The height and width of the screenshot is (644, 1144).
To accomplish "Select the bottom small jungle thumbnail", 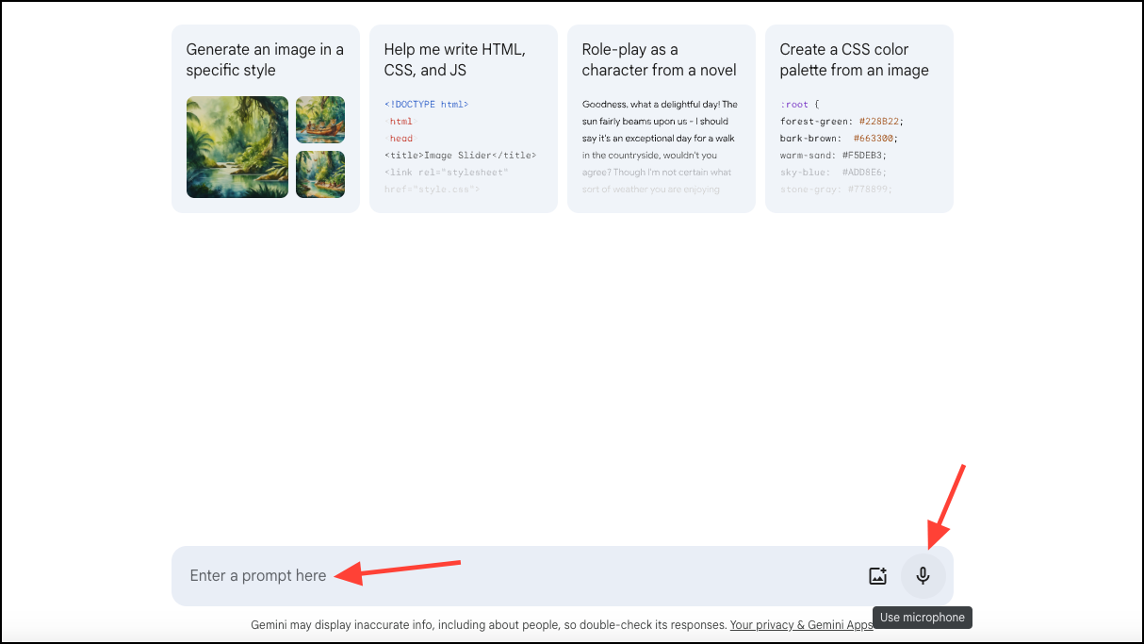I will click(x=320, y=174).
